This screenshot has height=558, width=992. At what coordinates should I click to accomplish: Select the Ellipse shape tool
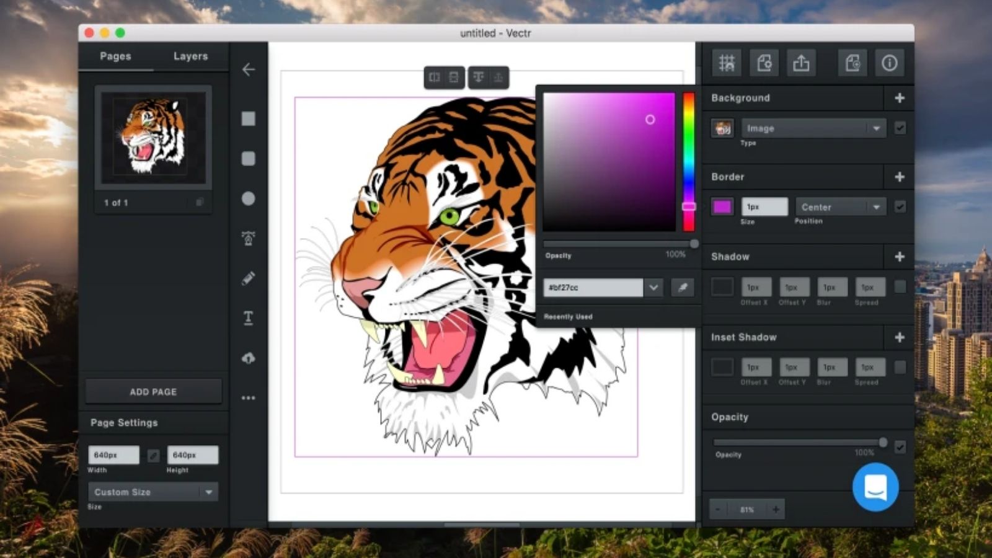pyautogui.click(x=248, y=198)
